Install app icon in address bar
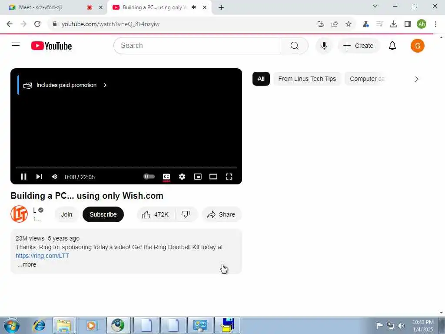 tap(321, 24)
